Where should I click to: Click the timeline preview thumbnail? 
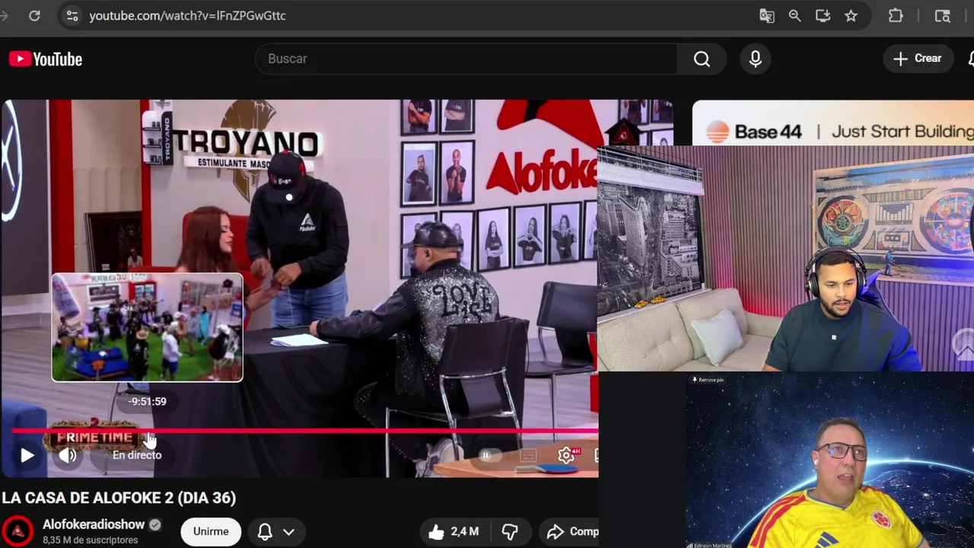[147, 327]
